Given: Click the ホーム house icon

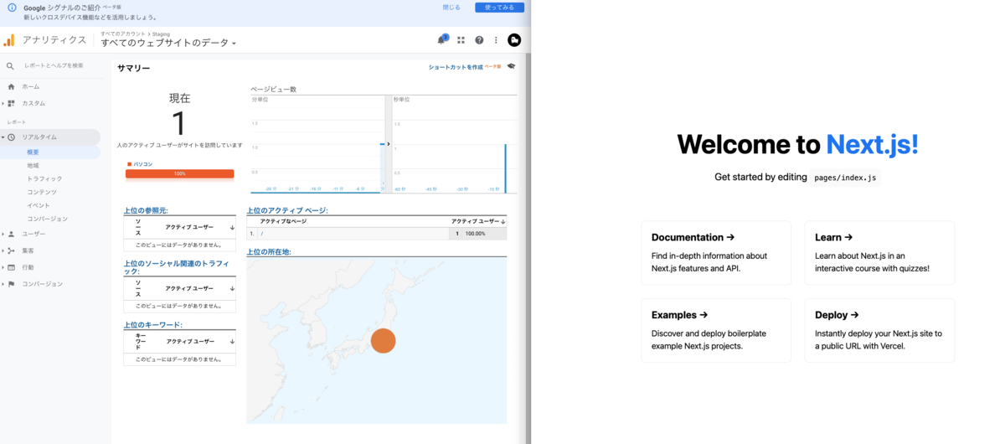Looking at the screenshot, I should [x=11, y=86].
